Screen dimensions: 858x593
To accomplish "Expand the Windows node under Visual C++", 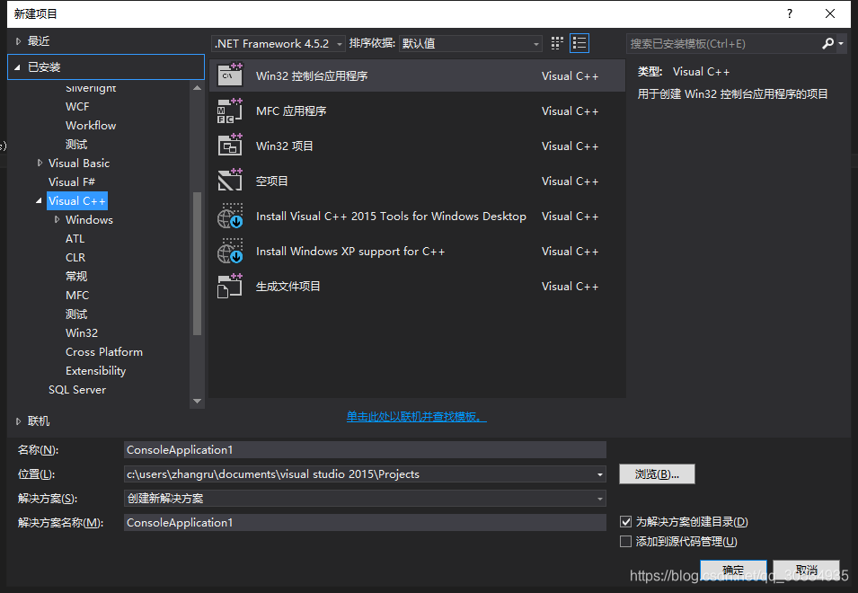I will 57,219.
